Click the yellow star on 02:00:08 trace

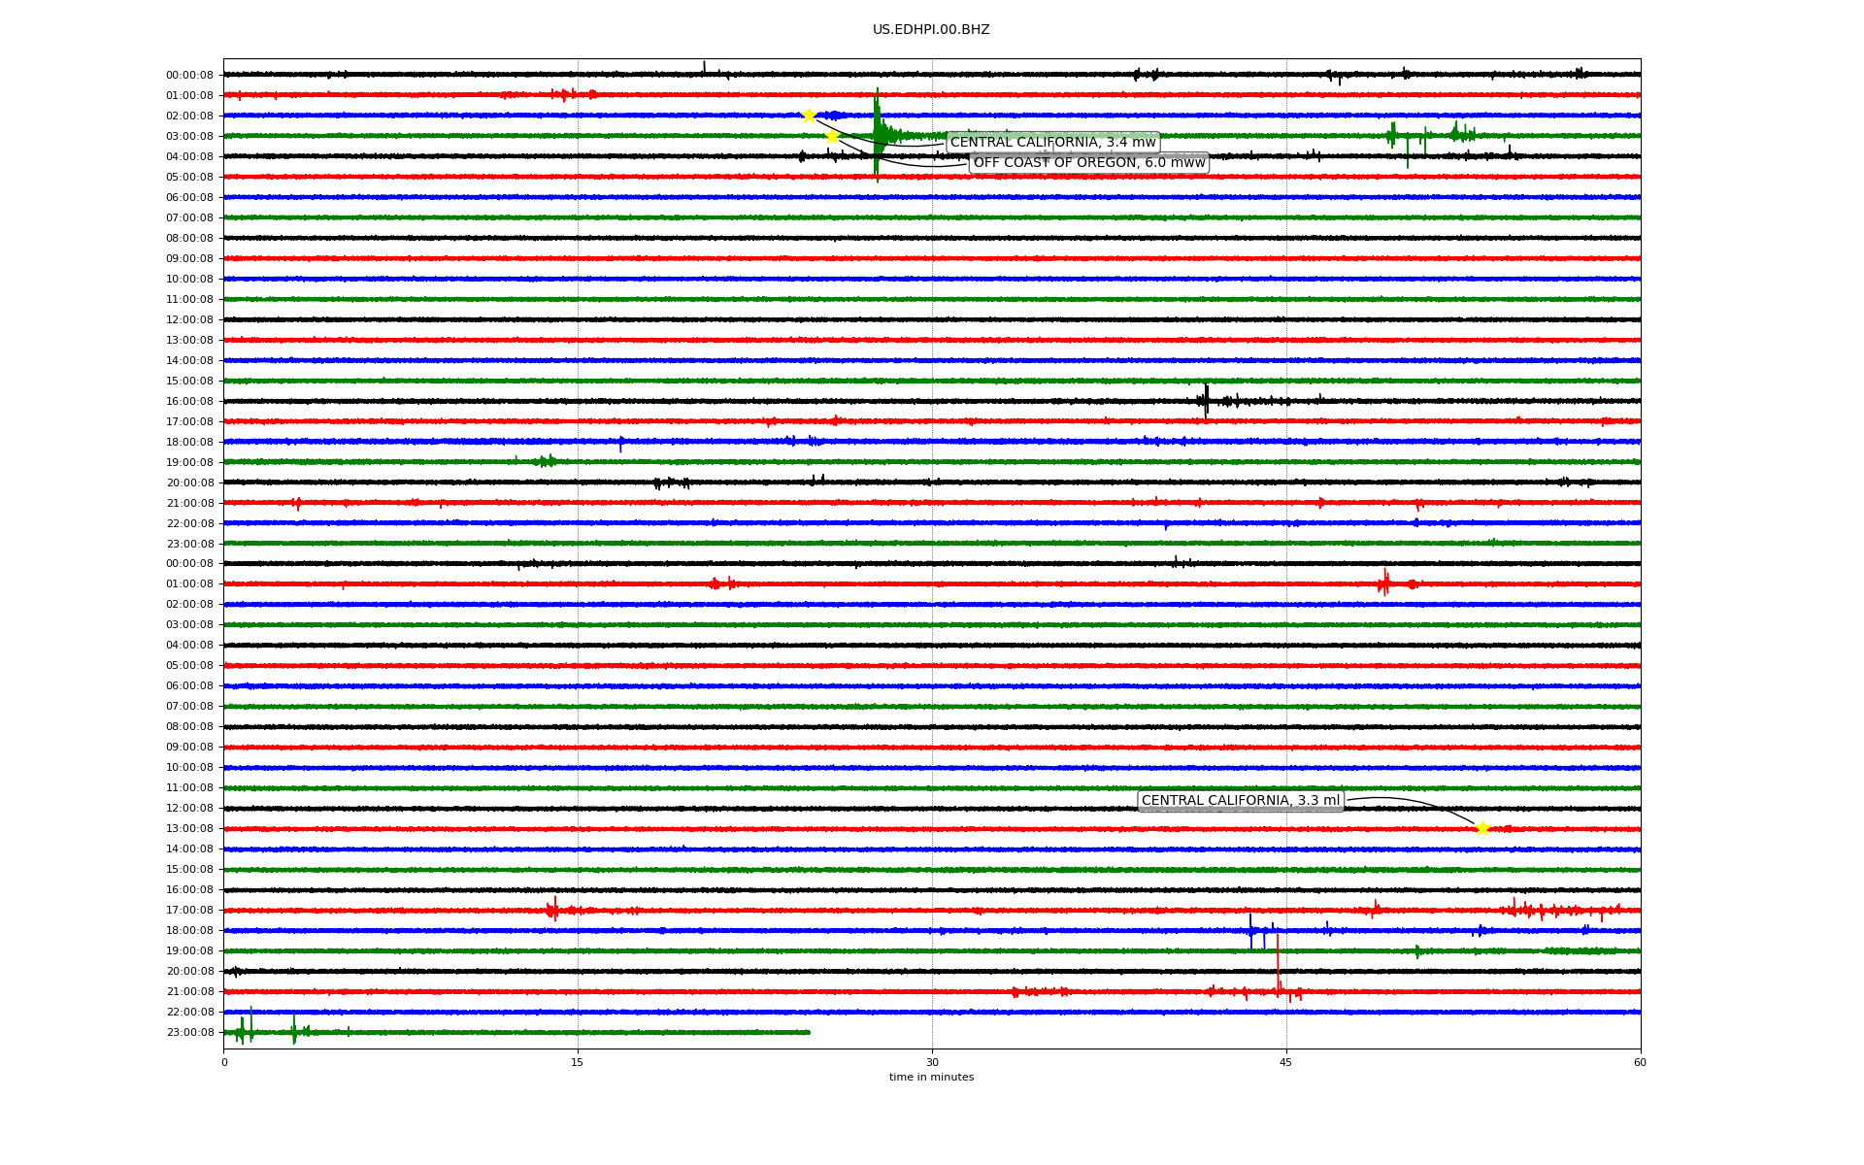pos(808,116)
